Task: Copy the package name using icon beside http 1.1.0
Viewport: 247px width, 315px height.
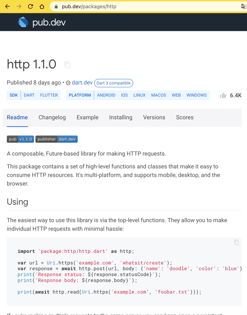Action: [67, 65]
